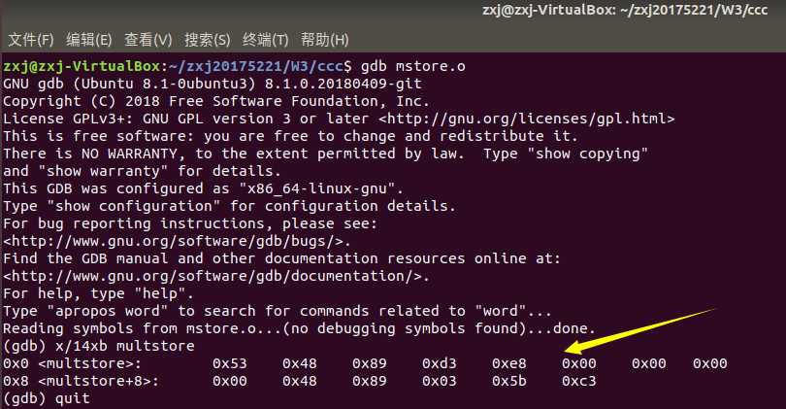The image size is (786, 409).
Task: Open the 搜索(S) menu
Action: [x=207, y=40]
